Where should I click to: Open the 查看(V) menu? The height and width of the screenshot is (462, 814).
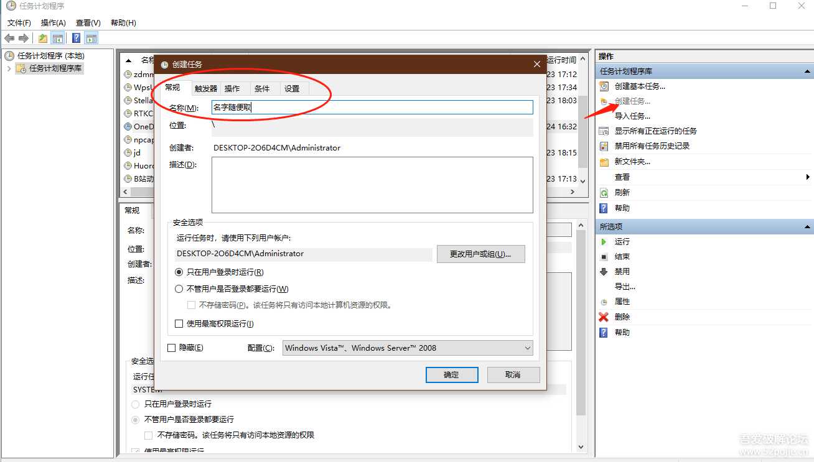(x=88, y=23)
